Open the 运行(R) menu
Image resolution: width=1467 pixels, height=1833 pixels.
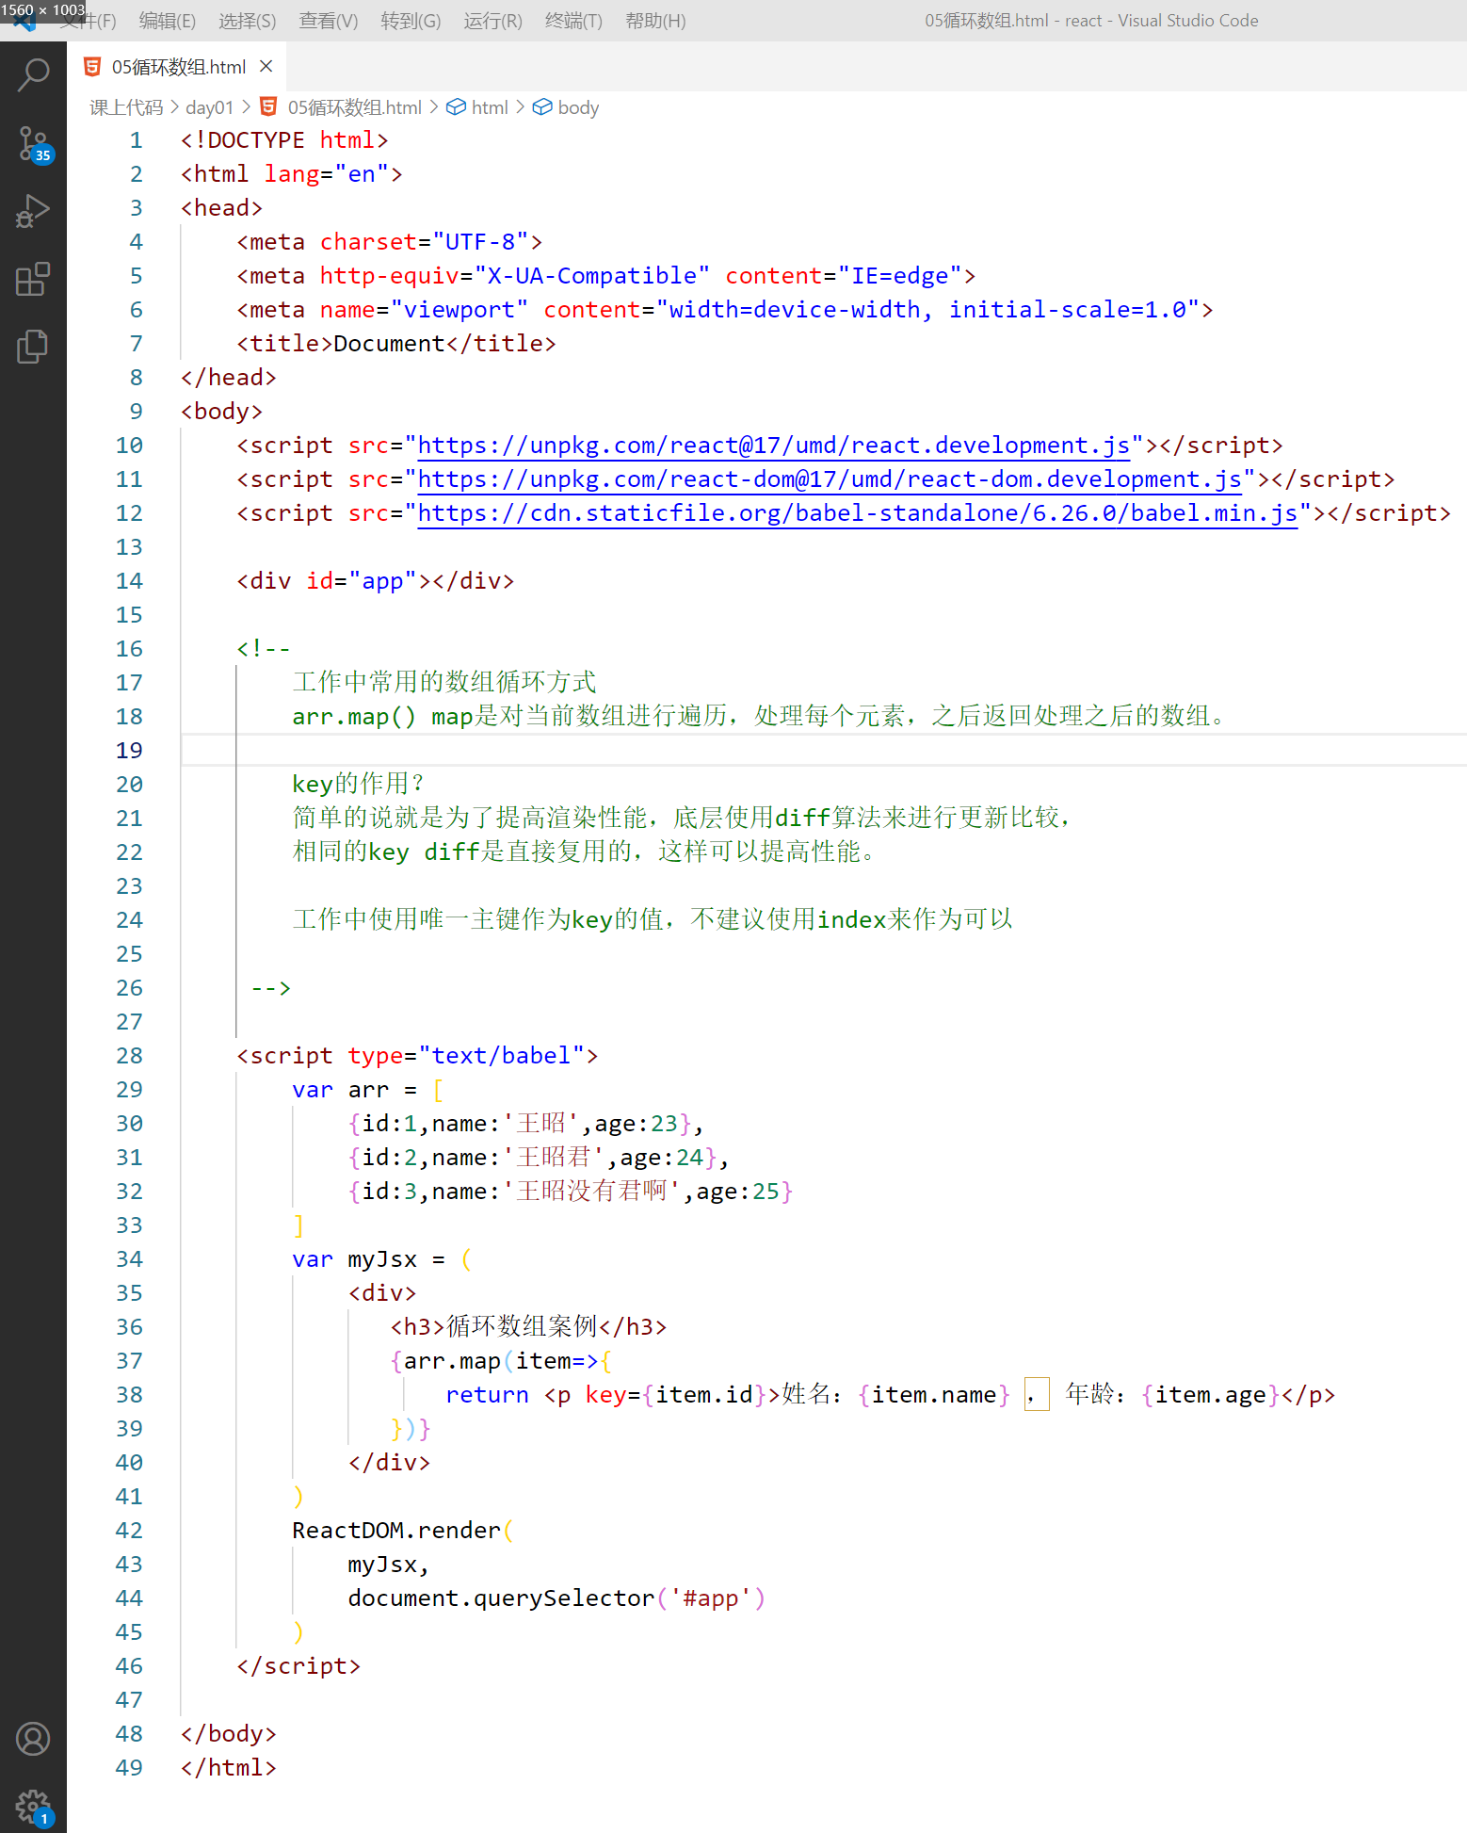click(x=492, y=21)
